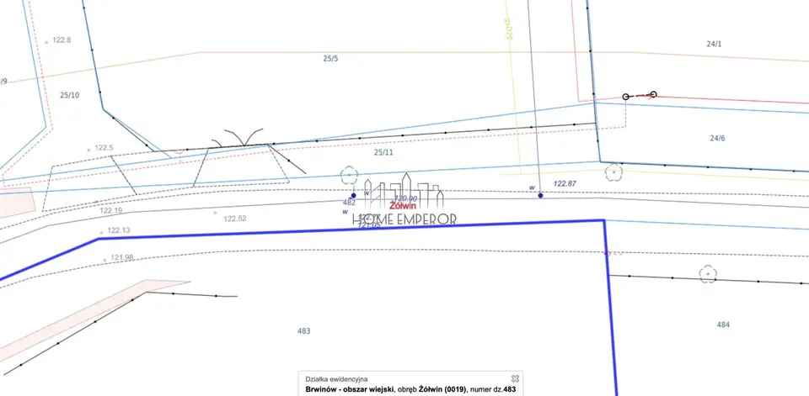Image resolution: width=809 pixels, height=396 pixels.
Task: Click parcel label 24/1
Action: click(x=714, y=45)
